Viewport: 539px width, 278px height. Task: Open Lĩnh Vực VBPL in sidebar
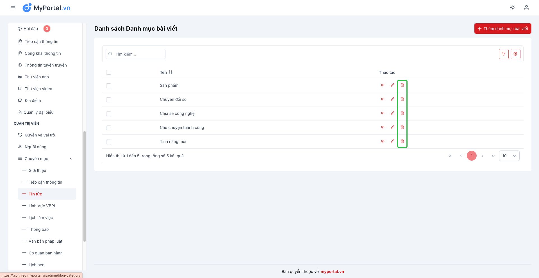42,206
